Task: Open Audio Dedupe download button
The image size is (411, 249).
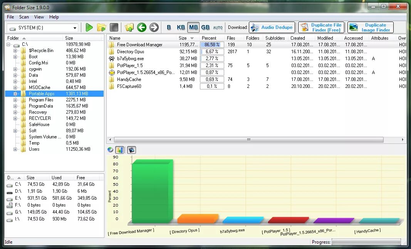Action: point(272,27)
